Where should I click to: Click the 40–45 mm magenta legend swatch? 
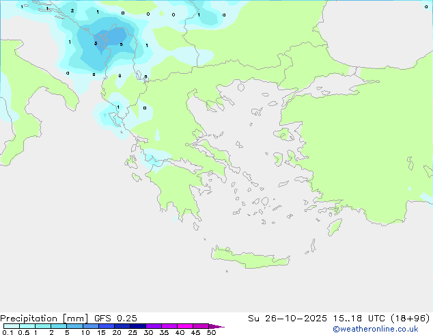[185, 326]
